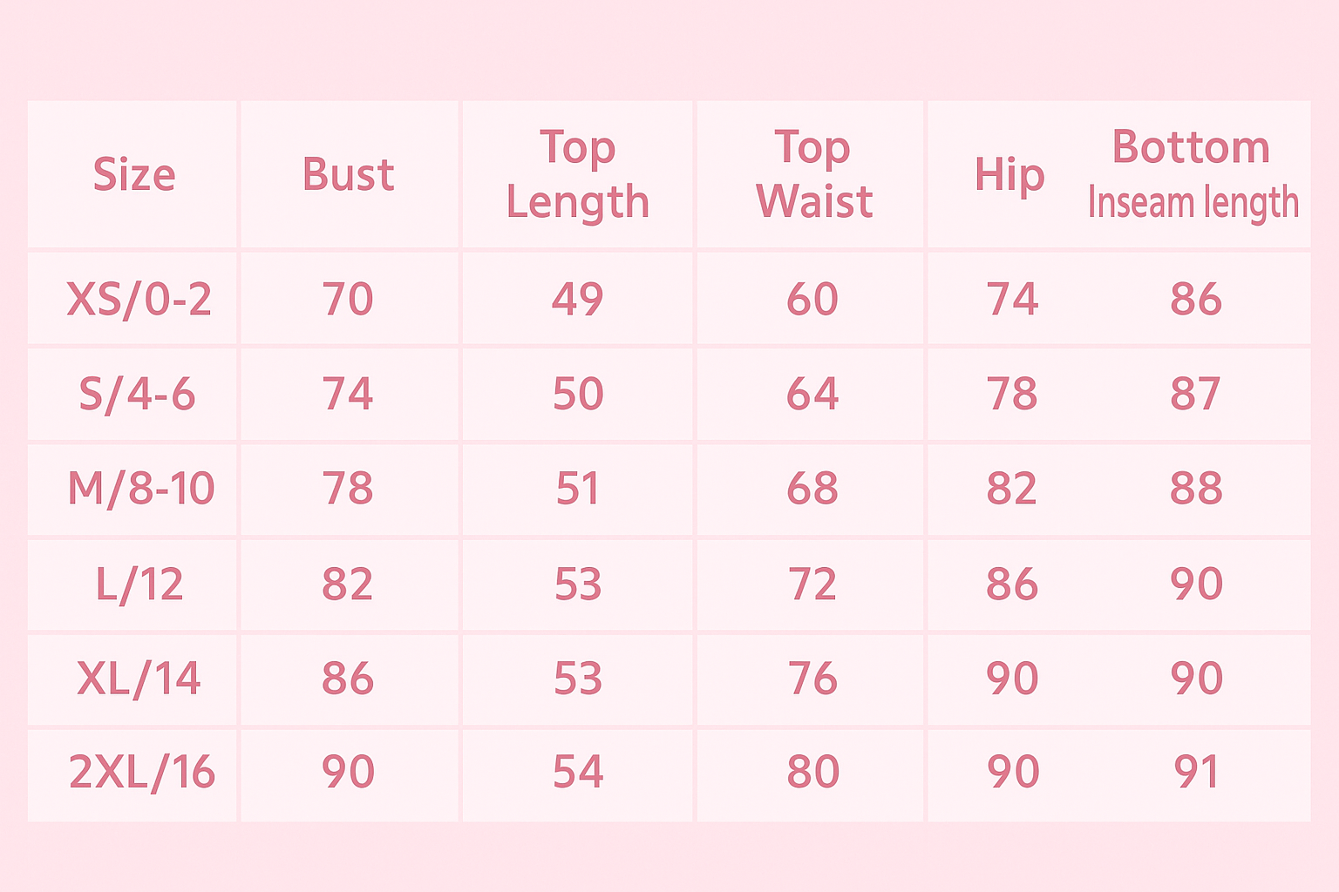Click the XS top length value 49
Screen dimensions: 1339x892
[577, 300]
